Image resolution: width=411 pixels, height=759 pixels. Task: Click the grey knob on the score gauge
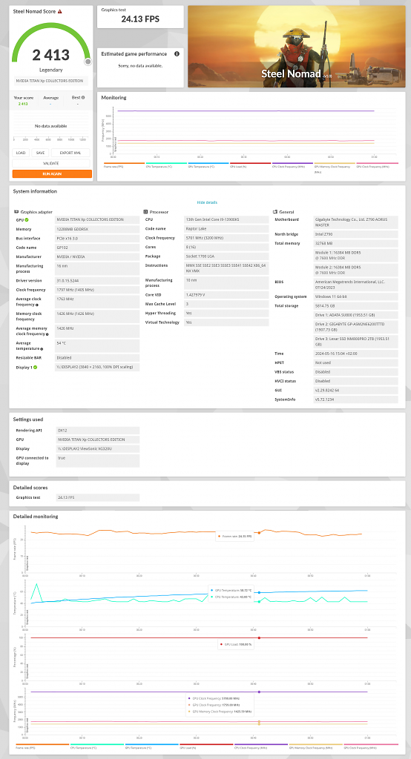[x=88, y=62]
